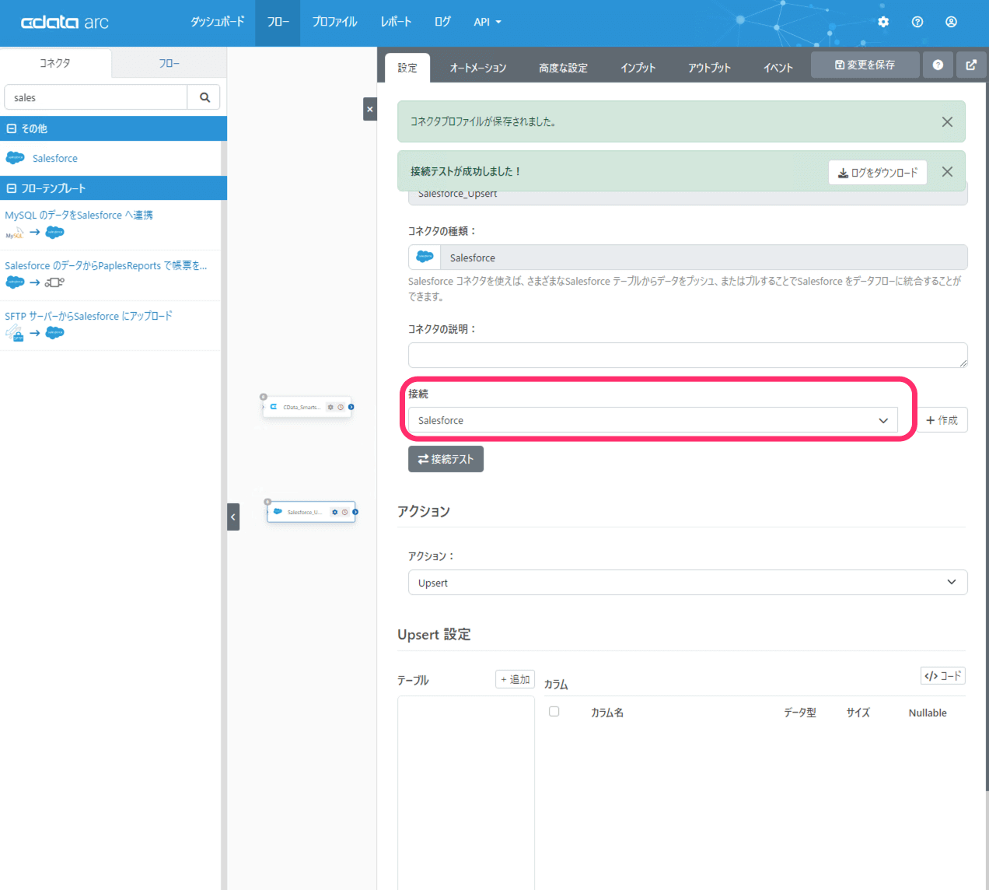Go to ダッシュボード in the navbar

[218, 22]
